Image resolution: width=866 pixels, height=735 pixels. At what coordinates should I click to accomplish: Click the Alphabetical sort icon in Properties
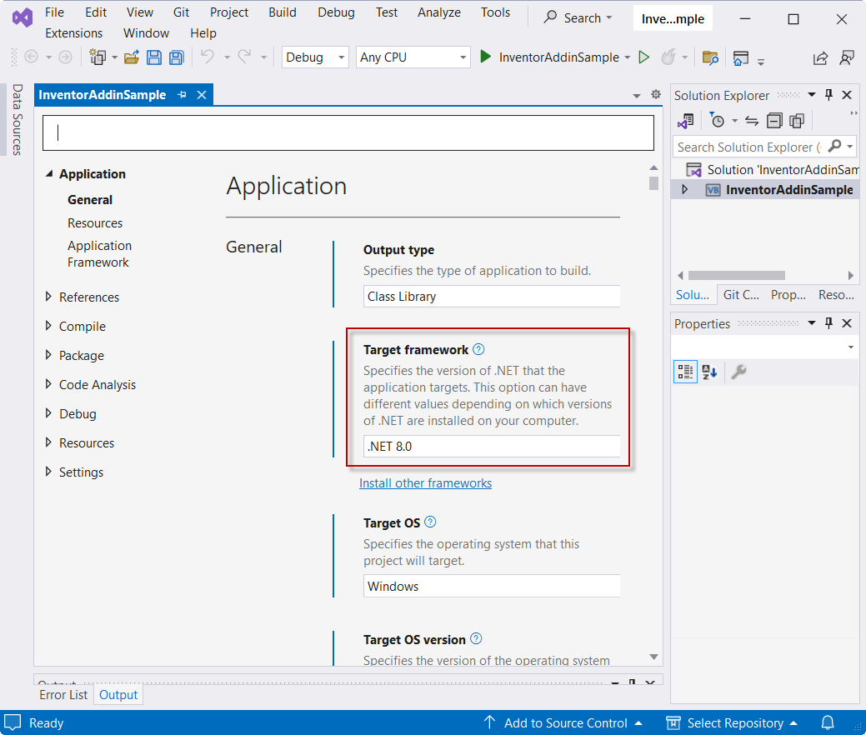coord(709,372)
